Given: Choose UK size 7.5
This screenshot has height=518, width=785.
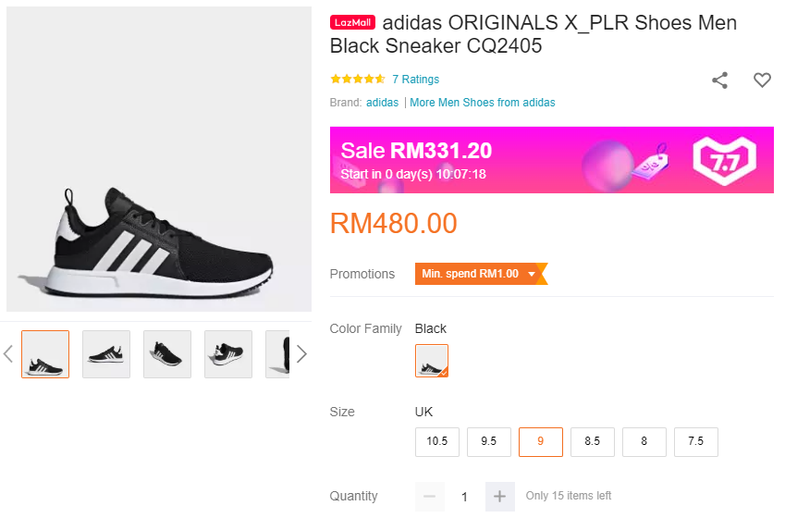Looking at the screenshot, I should tap(696, 441).
